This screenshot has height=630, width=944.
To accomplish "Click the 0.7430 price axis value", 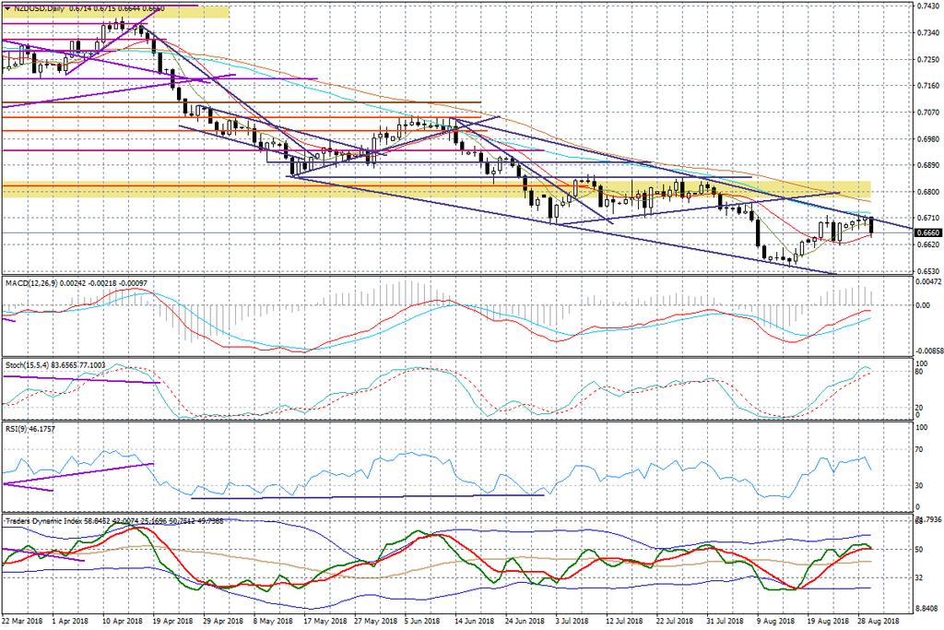I will (927, 6).
